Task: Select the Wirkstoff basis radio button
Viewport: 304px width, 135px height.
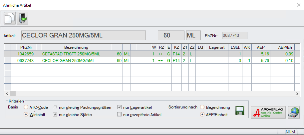Action: (25, 114)
